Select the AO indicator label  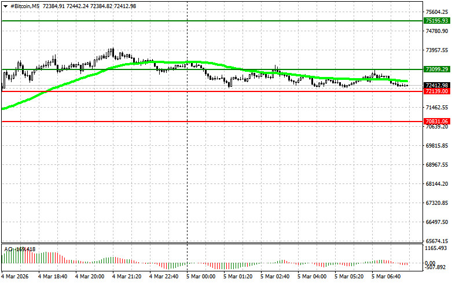(20, 249)
